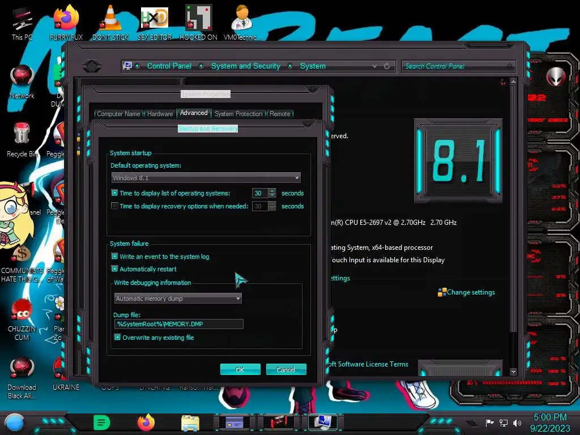Adjust the operating systems list seconds spinner
Viewport: 580px width, 435px height.
coord(272,193)
